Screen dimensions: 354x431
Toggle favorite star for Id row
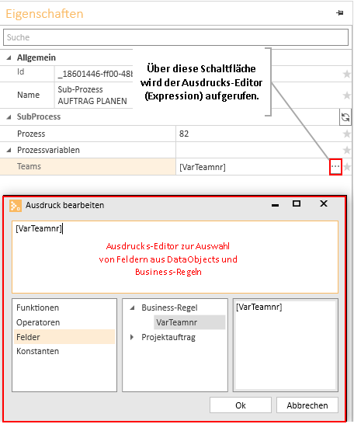(x=346, y=74)
